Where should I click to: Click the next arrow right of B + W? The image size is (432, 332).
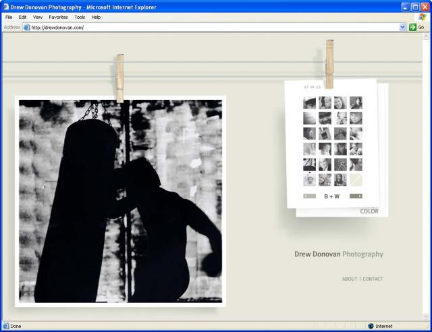click(356, 196)
